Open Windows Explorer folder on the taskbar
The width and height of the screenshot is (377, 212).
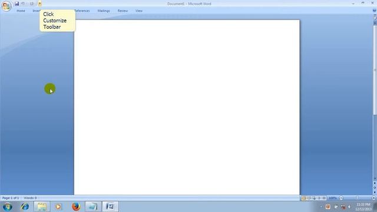click(42, 207)
